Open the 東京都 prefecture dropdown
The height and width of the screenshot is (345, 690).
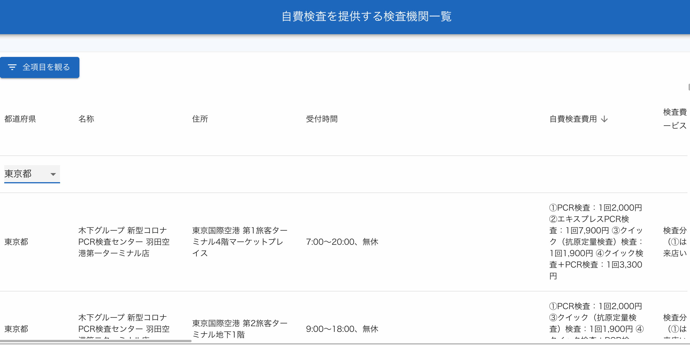(32, 174)
